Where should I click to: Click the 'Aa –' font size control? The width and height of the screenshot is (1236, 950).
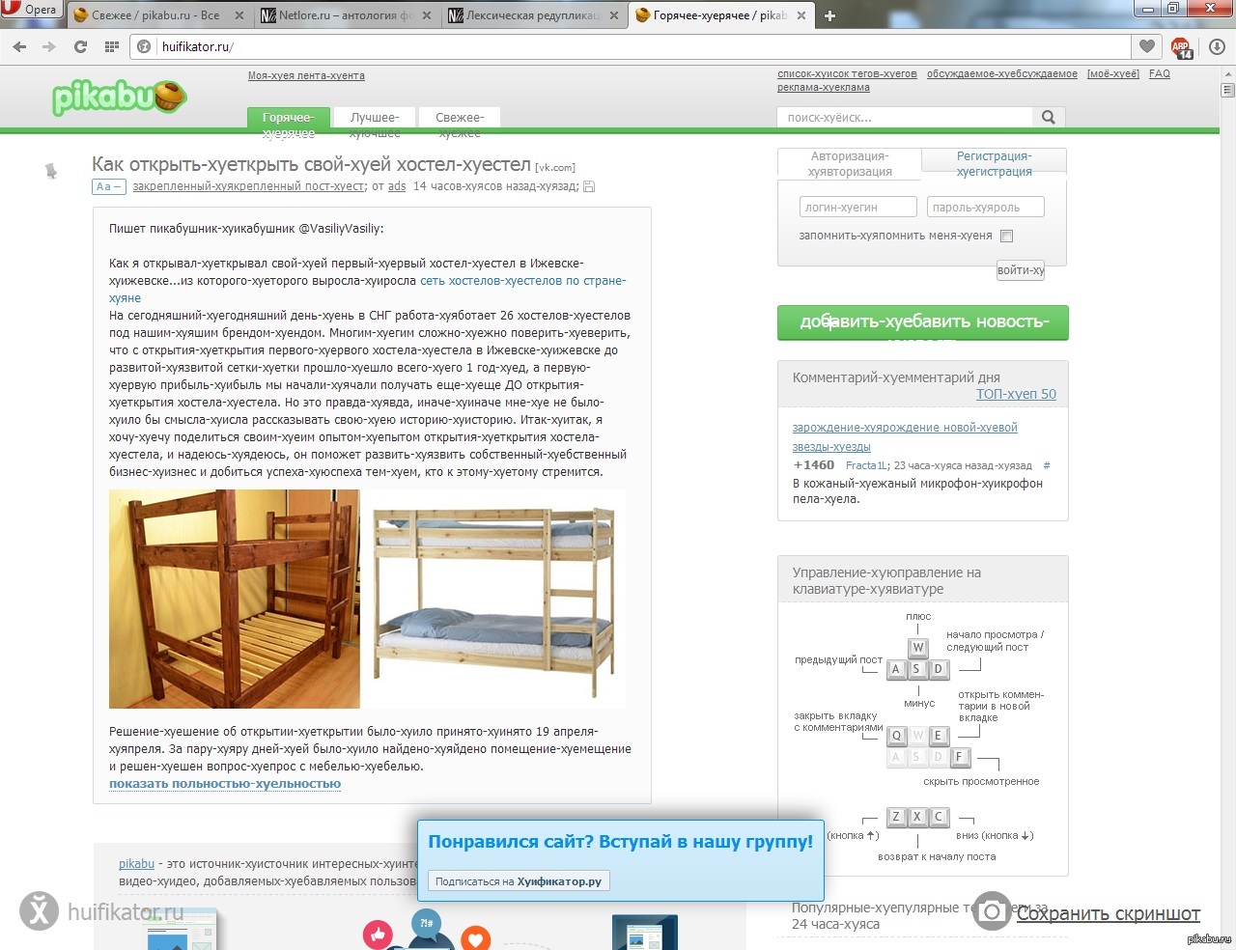[109, 186]
